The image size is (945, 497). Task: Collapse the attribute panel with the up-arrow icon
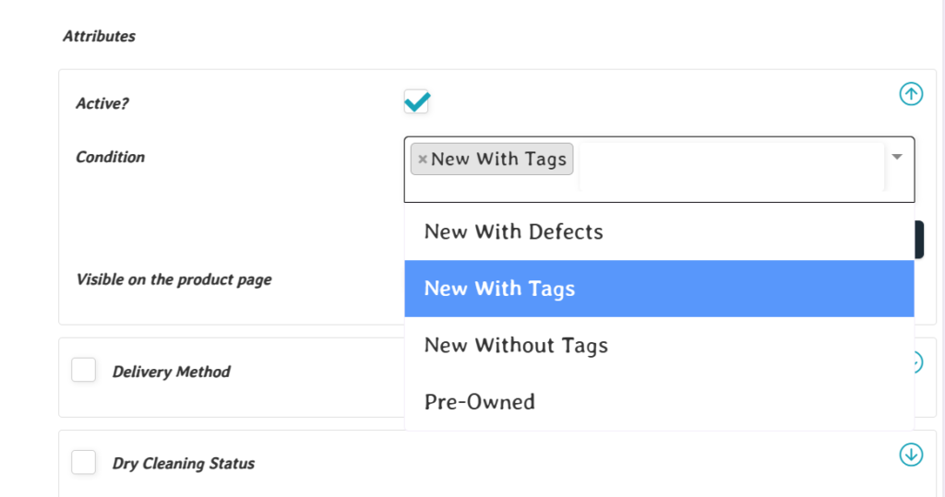pos(911,94)
